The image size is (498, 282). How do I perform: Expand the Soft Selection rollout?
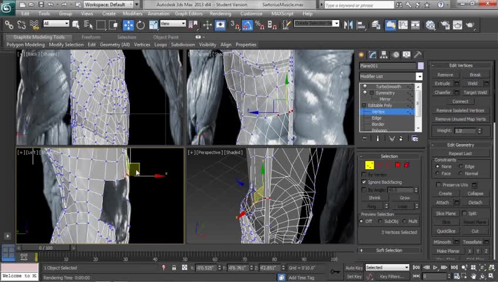point(389,250)
